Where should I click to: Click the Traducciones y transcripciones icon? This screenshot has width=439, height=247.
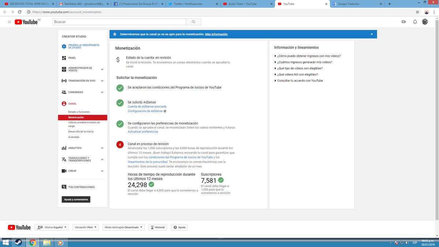(64, 160)
